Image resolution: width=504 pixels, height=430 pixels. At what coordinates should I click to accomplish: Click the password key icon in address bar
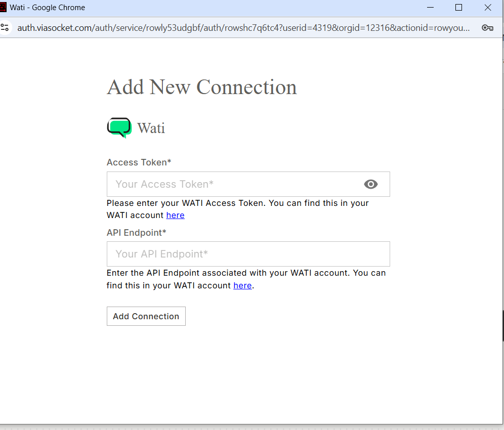487,28
